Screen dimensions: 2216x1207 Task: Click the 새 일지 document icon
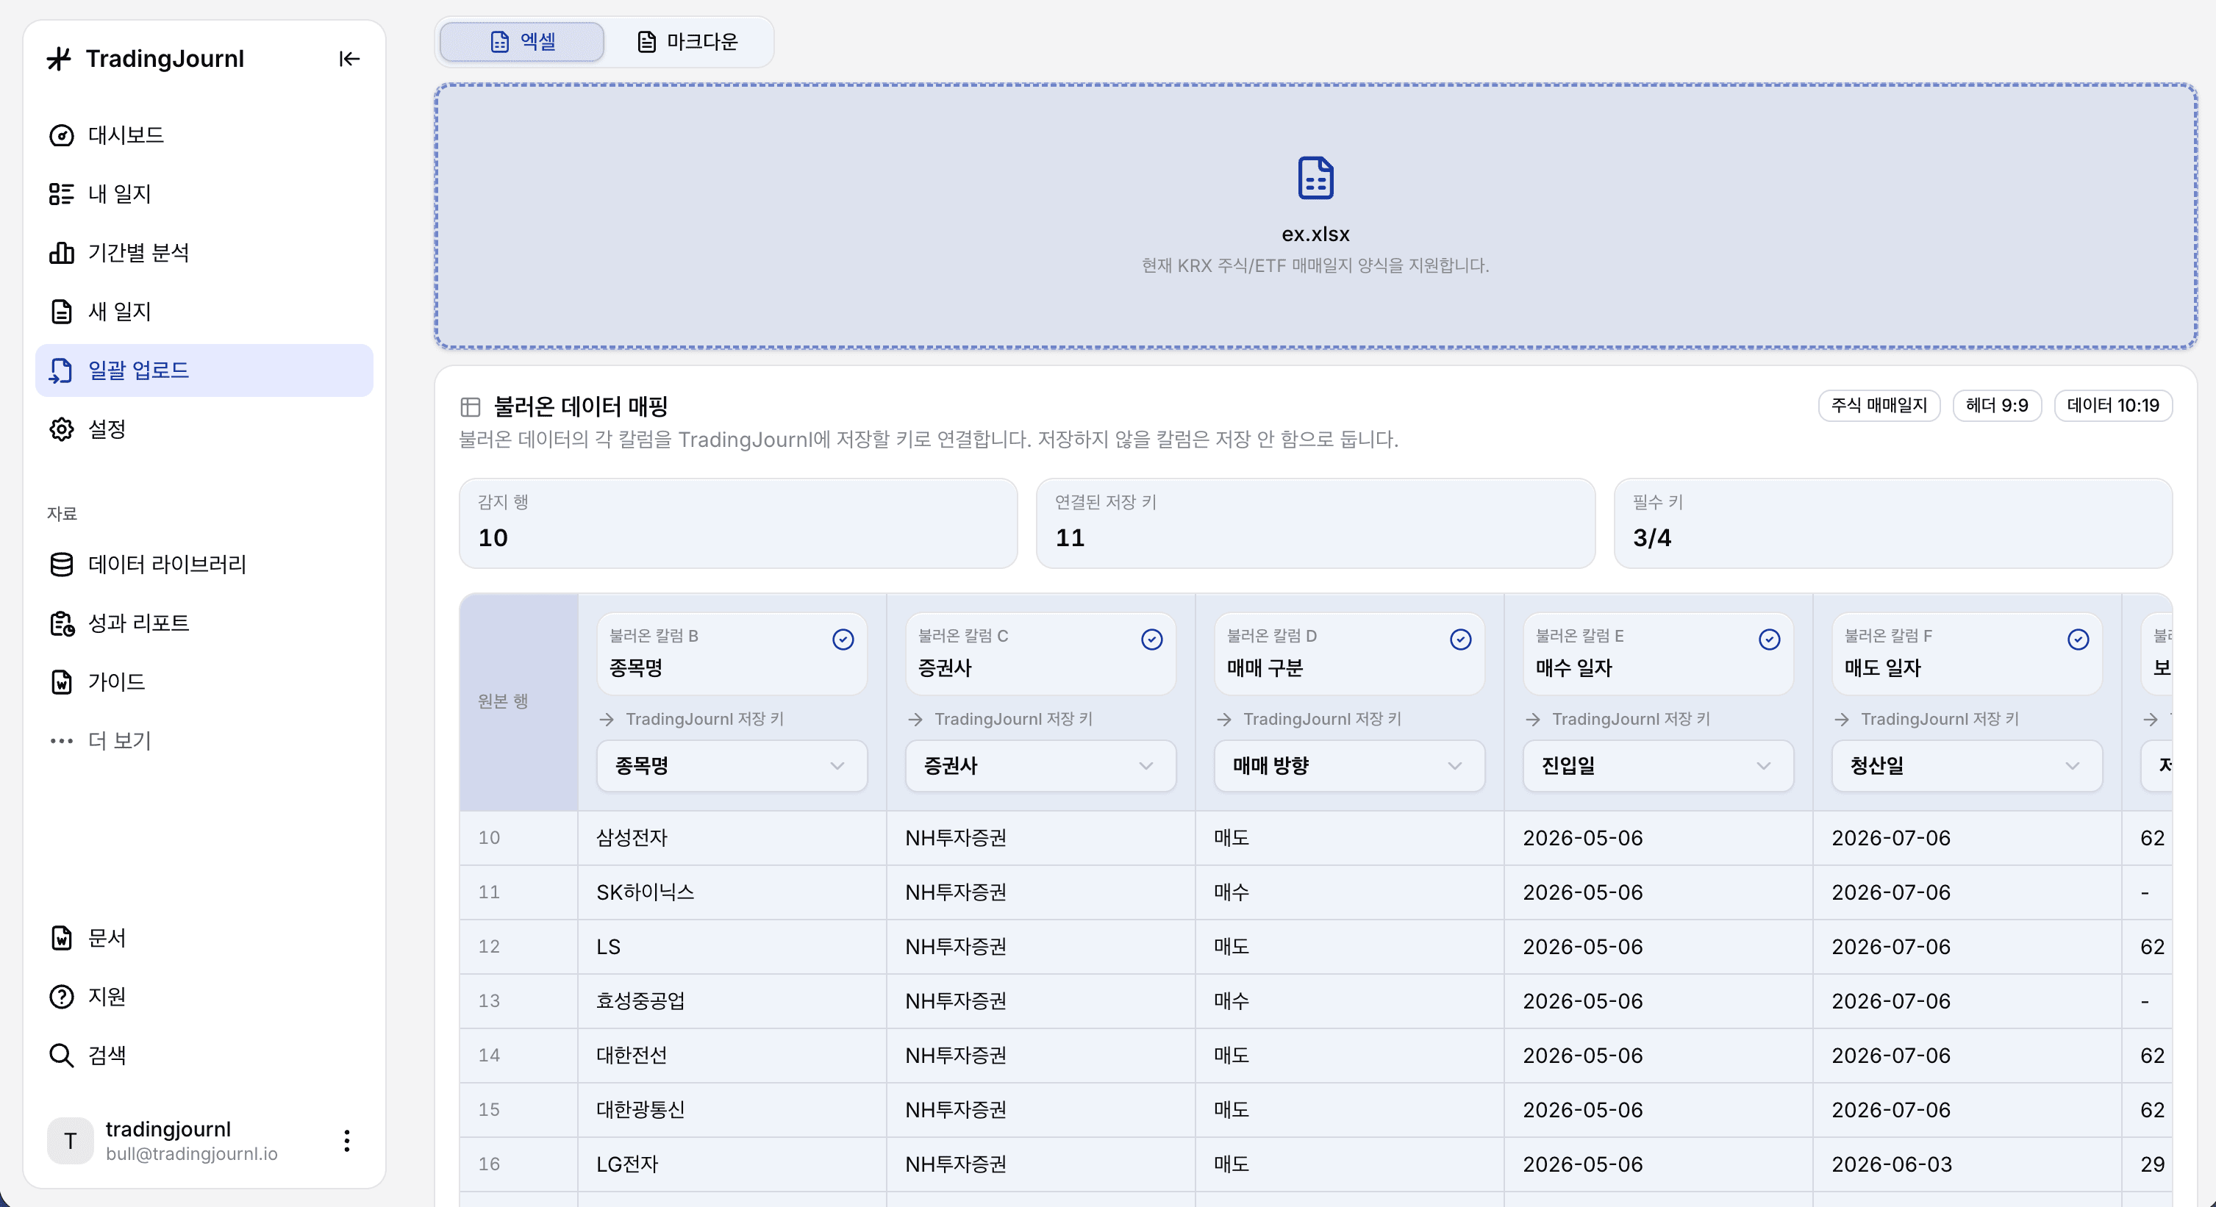click(61, 312)
